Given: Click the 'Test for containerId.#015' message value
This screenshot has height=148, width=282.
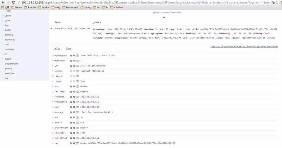Looking at the screenshot, I should pos(97,112).
